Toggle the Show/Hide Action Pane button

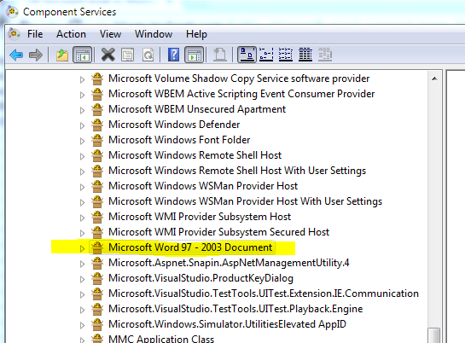point(195,55)
